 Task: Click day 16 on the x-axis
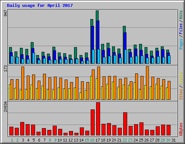(92, 140)
